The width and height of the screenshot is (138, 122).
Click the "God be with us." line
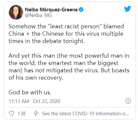pos(30,92)
